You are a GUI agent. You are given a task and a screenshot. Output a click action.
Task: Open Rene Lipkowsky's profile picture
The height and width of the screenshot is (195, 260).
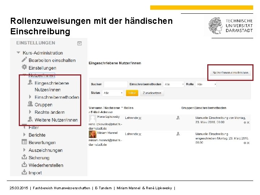point(92,118)
